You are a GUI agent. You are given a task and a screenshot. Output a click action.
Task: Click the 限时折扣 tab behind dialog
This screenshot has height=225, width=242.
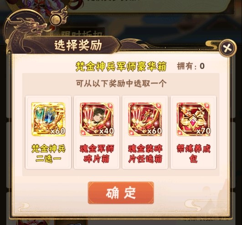point(82,34)
